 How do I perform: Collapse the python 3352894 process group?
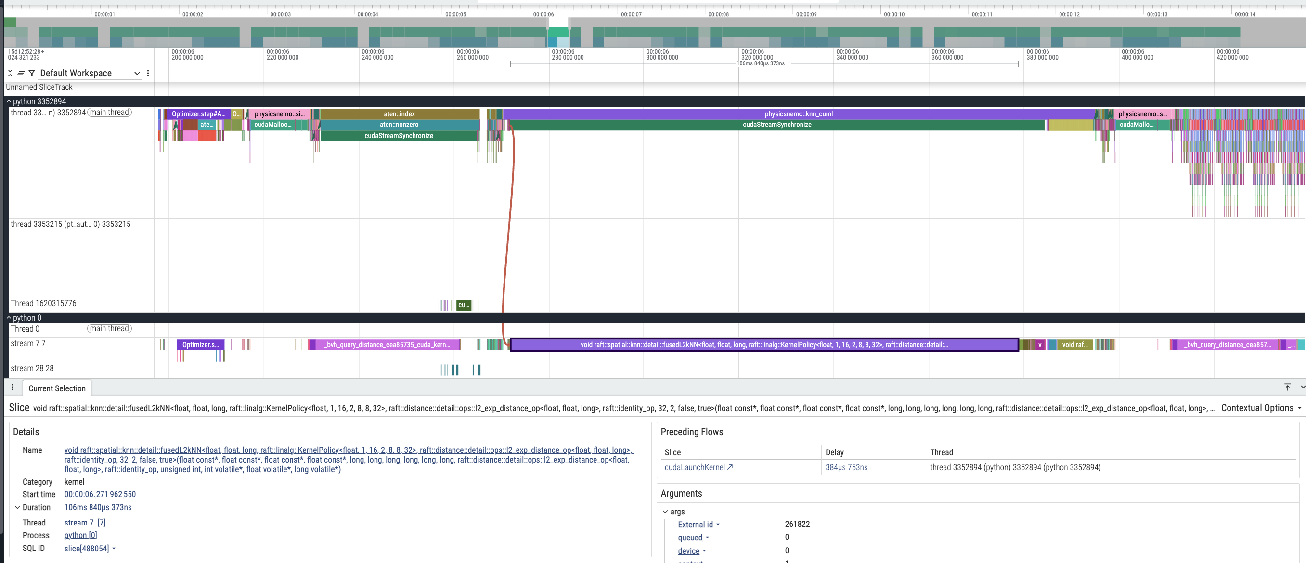coord(9,102)
